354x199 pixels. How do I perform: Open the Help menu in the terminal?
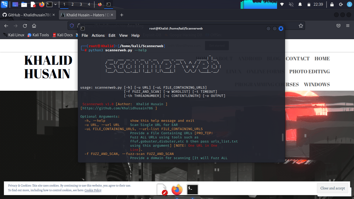pyautogui.click(x=136, y=35)
